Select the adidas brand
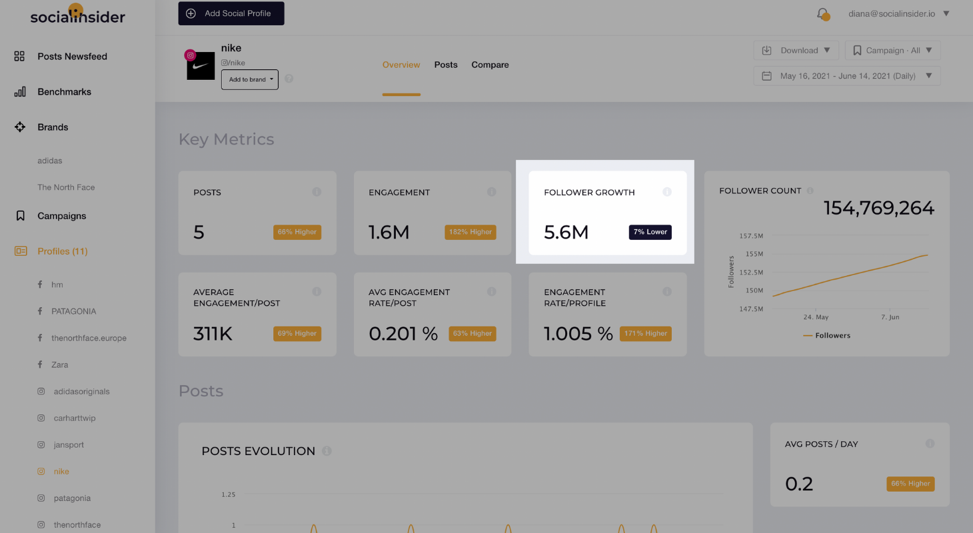 pos(50,161)
